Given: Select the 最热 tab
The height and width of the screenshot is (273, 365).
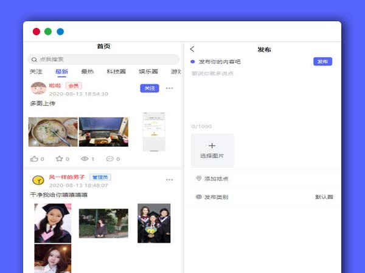Looking at the screenshot, I should tap(88, 72).
